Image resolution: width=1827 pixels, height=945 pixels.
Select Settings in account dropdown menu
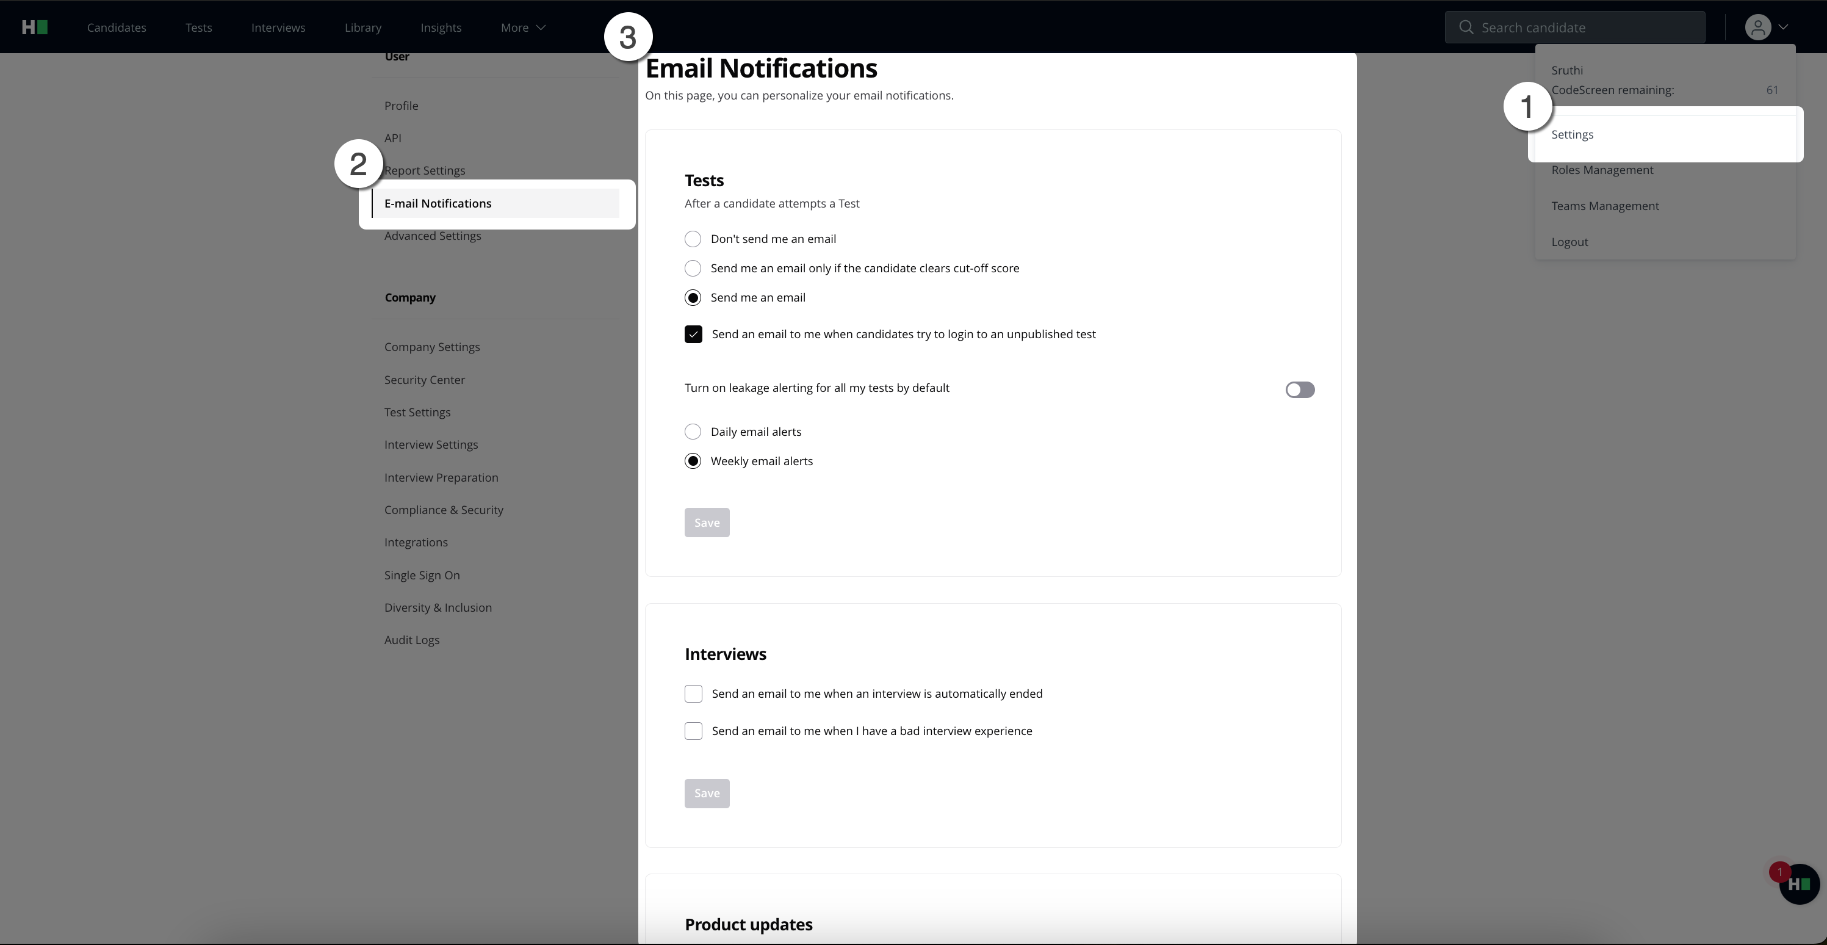(1573, 135)
